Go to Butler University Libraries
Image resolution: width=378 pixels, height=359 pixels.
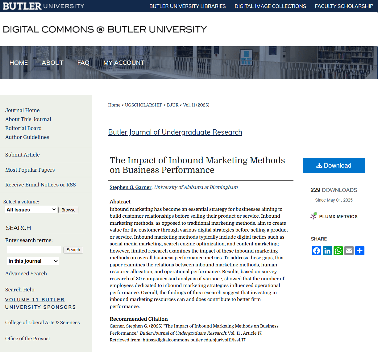(188, 6)
